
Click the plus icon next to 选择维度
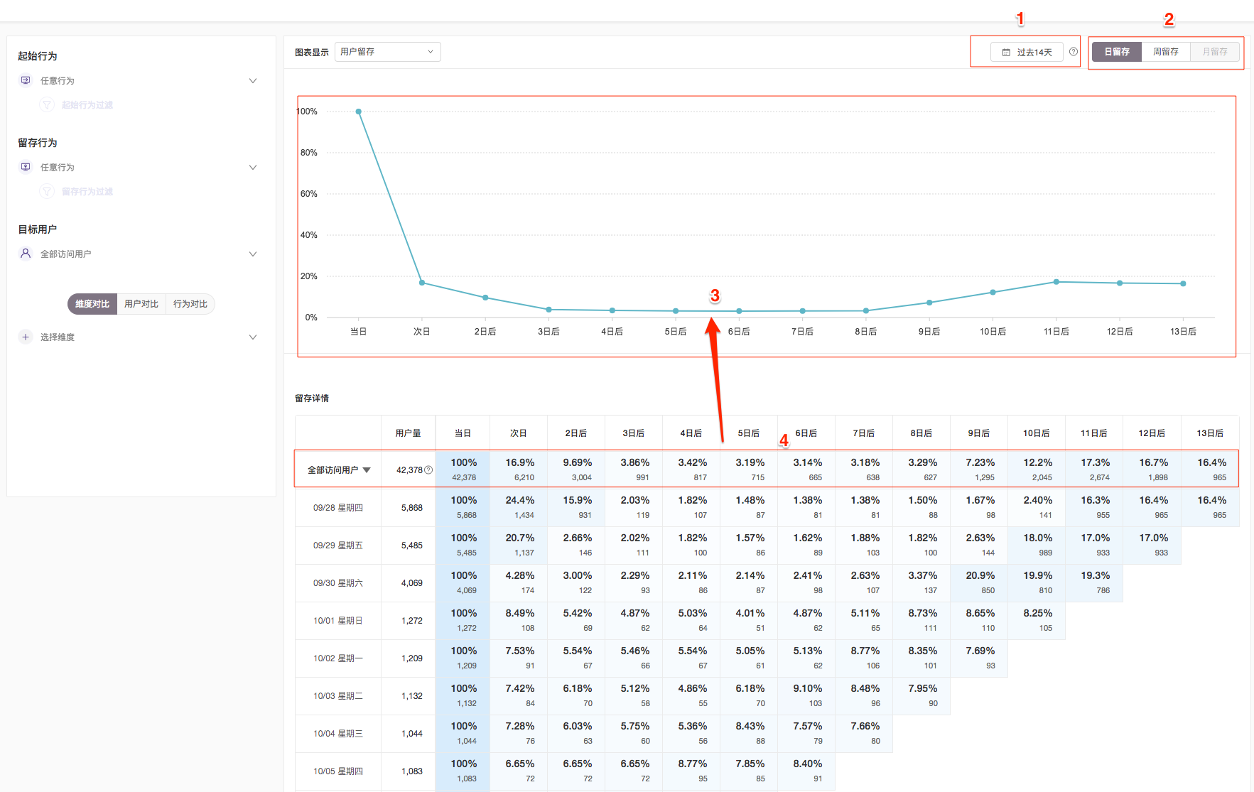click(26, 337)
